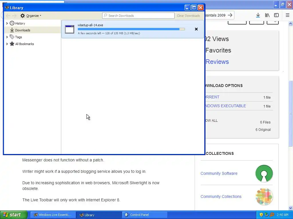Click the wlsetup-all-14.exe download progress bar
Screen dimensions: 293x219
pos(131,29)
